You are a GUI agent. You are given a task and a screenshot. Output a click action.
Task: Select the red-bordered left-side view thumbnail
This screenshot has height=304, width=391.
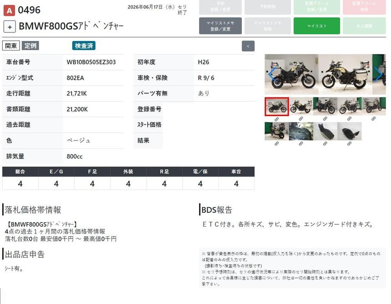click(x=277, y=107)
